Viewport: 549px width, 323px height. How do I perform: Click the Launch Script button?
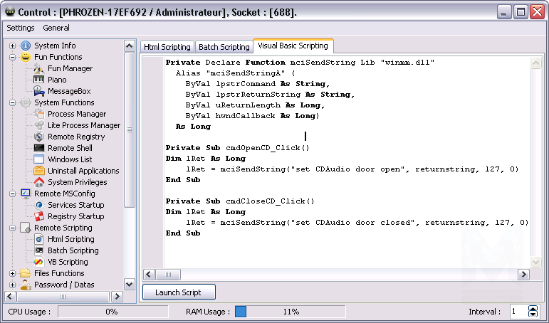(178, 292)
